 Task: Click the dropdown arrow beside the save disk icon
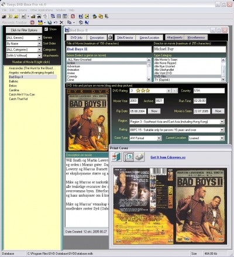click(x=45, y=23)
